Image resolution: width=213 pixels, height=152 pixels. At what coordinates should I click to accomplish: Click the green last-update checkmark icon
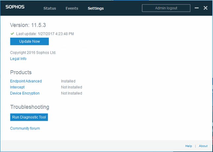12,34
